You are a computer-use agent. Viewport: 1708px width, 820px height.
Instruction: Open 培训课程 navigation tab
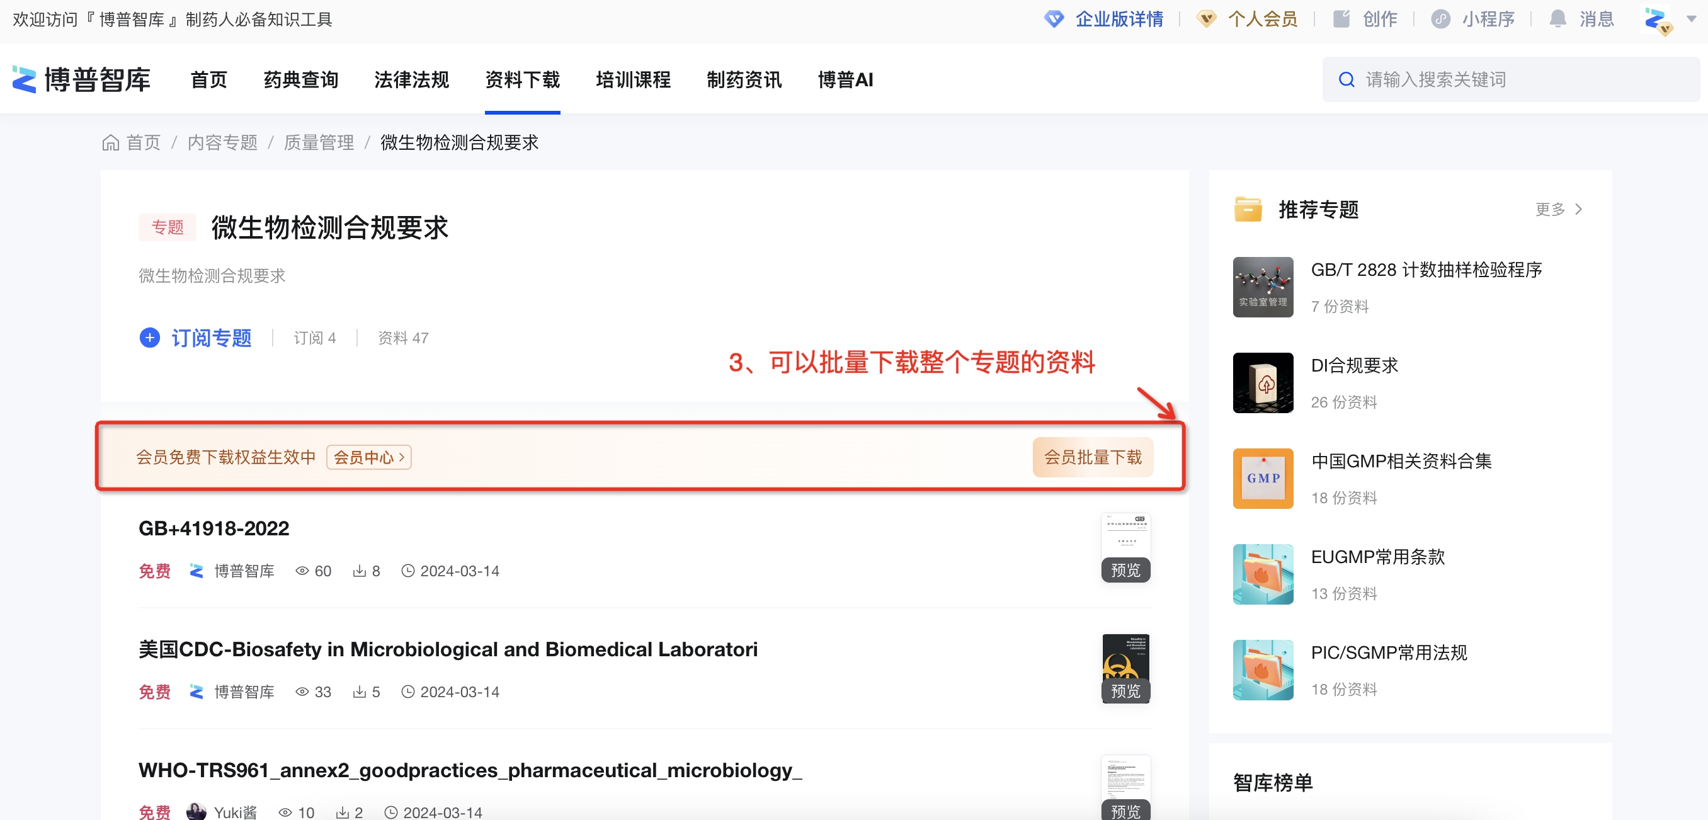[633, 79]
